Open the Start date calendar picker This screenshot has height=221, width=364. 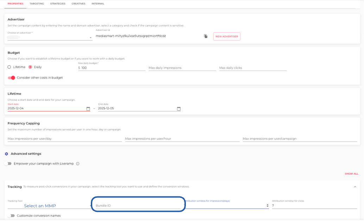88,109
